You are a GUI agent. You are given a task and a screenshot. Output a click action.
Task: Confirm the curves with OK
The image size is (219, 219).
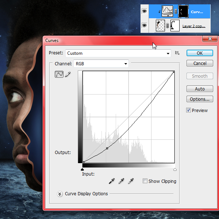(200, 53)
